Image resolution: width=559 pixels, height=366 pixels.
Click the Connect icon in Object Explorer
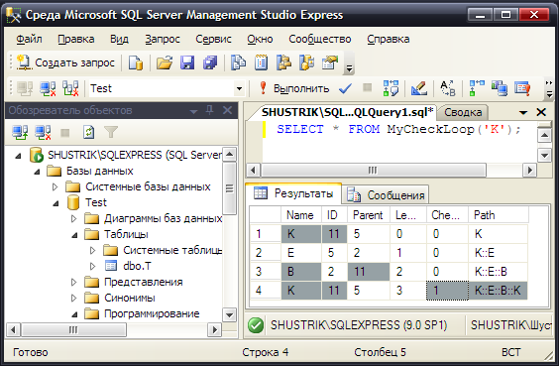[20, 133]
